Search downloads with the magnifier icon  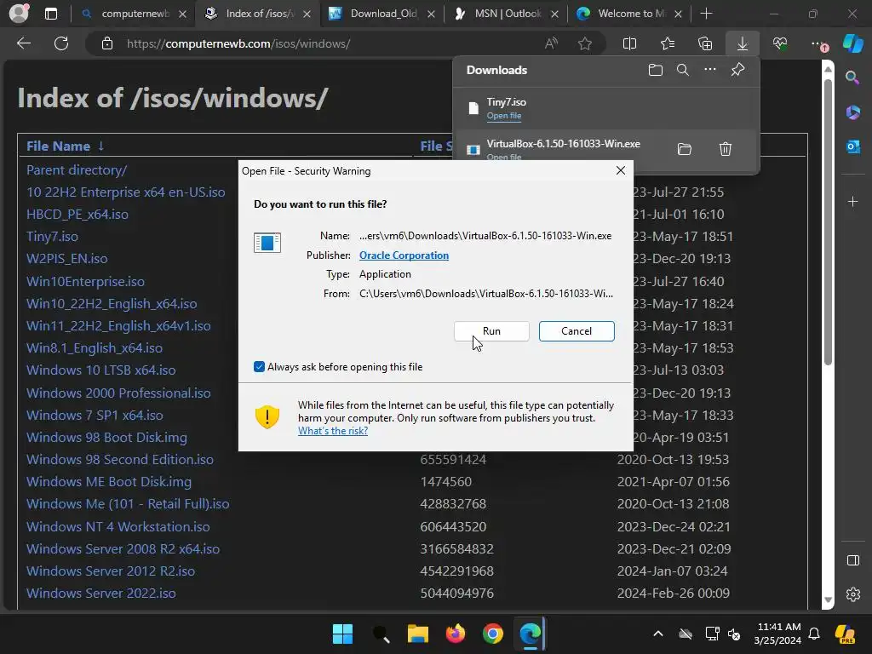[683, 70]
